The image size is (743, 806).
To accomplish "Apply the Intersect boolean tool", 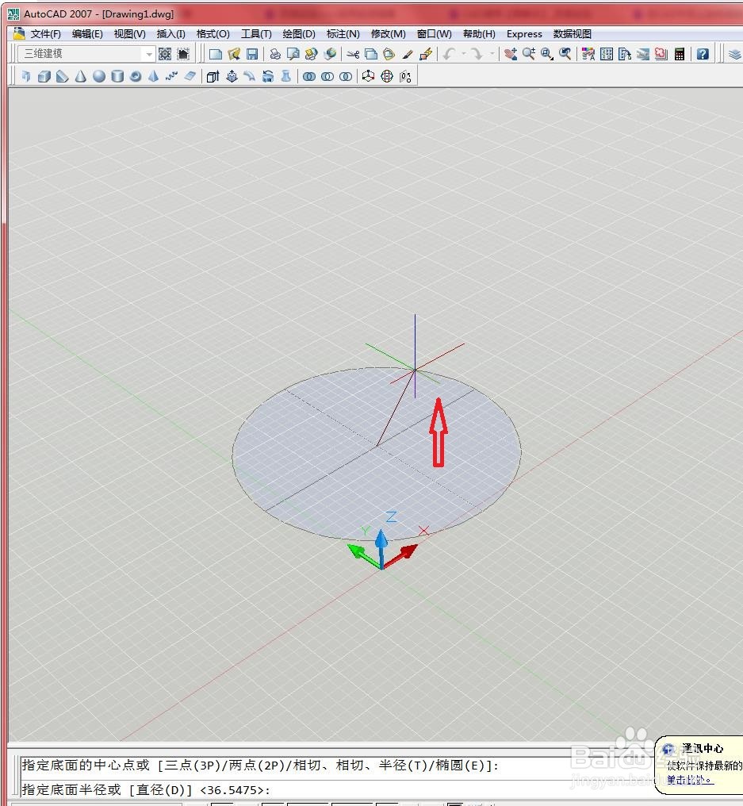I will tap(346, 77).
